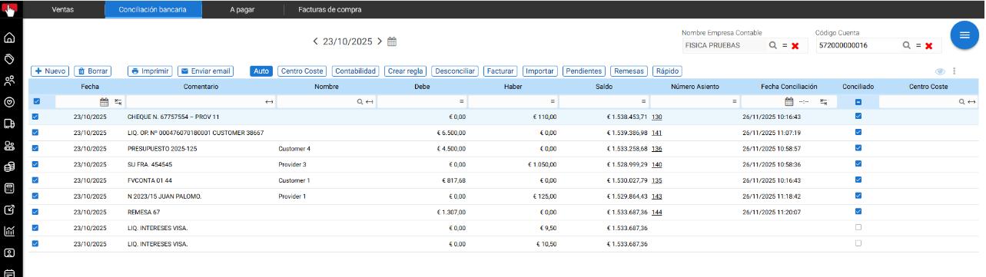Open the equals operator in the Saldo filter
This screenshot has width=986, height=277.
pos(643,101)
